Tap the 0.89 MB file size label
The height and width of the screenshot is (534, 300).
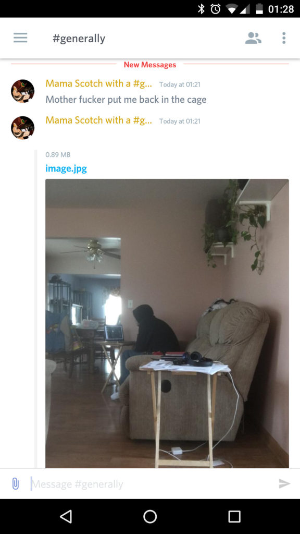[58, 154]
